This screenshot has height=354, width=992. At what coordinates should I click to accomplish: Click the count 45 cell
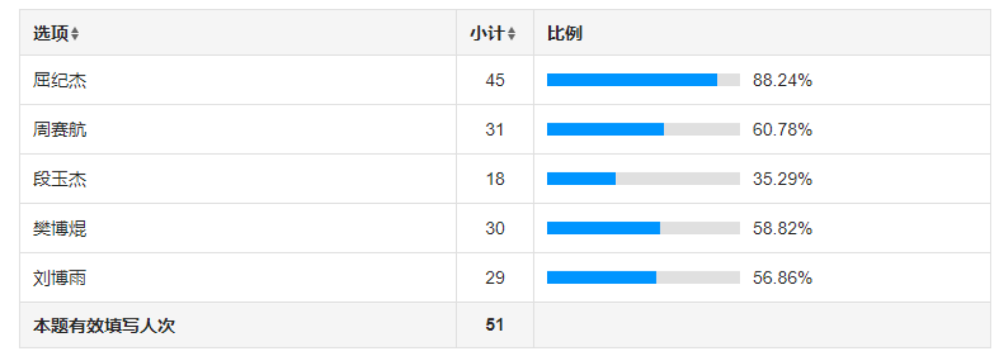(495, 80)
